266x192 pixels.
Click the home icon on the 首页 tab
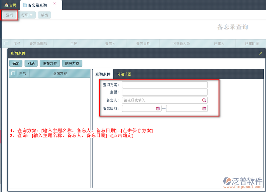click(6, 5)
